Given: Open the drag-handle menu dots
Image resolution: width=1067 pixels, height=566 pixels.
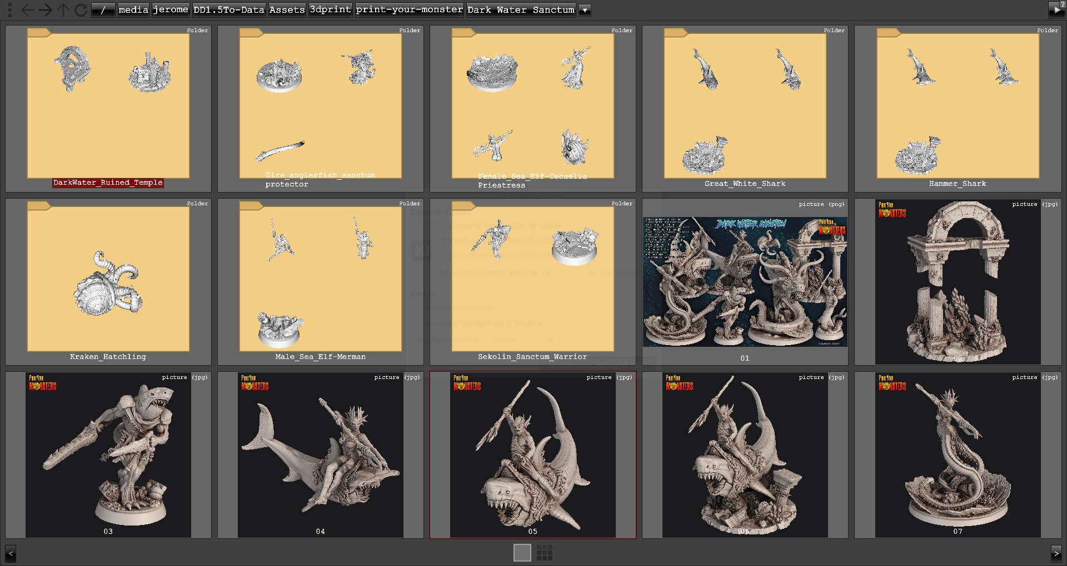Looking at the screenshot, I should click(9, 9).
